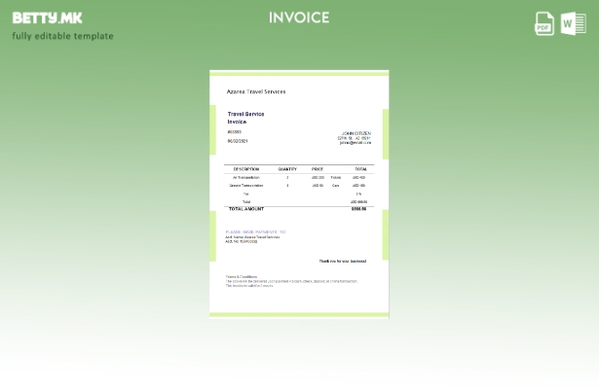Image resolution: width=599 pixels, height=389 pixels.
Task: Download the invoice as Word document
Action: 574,23
